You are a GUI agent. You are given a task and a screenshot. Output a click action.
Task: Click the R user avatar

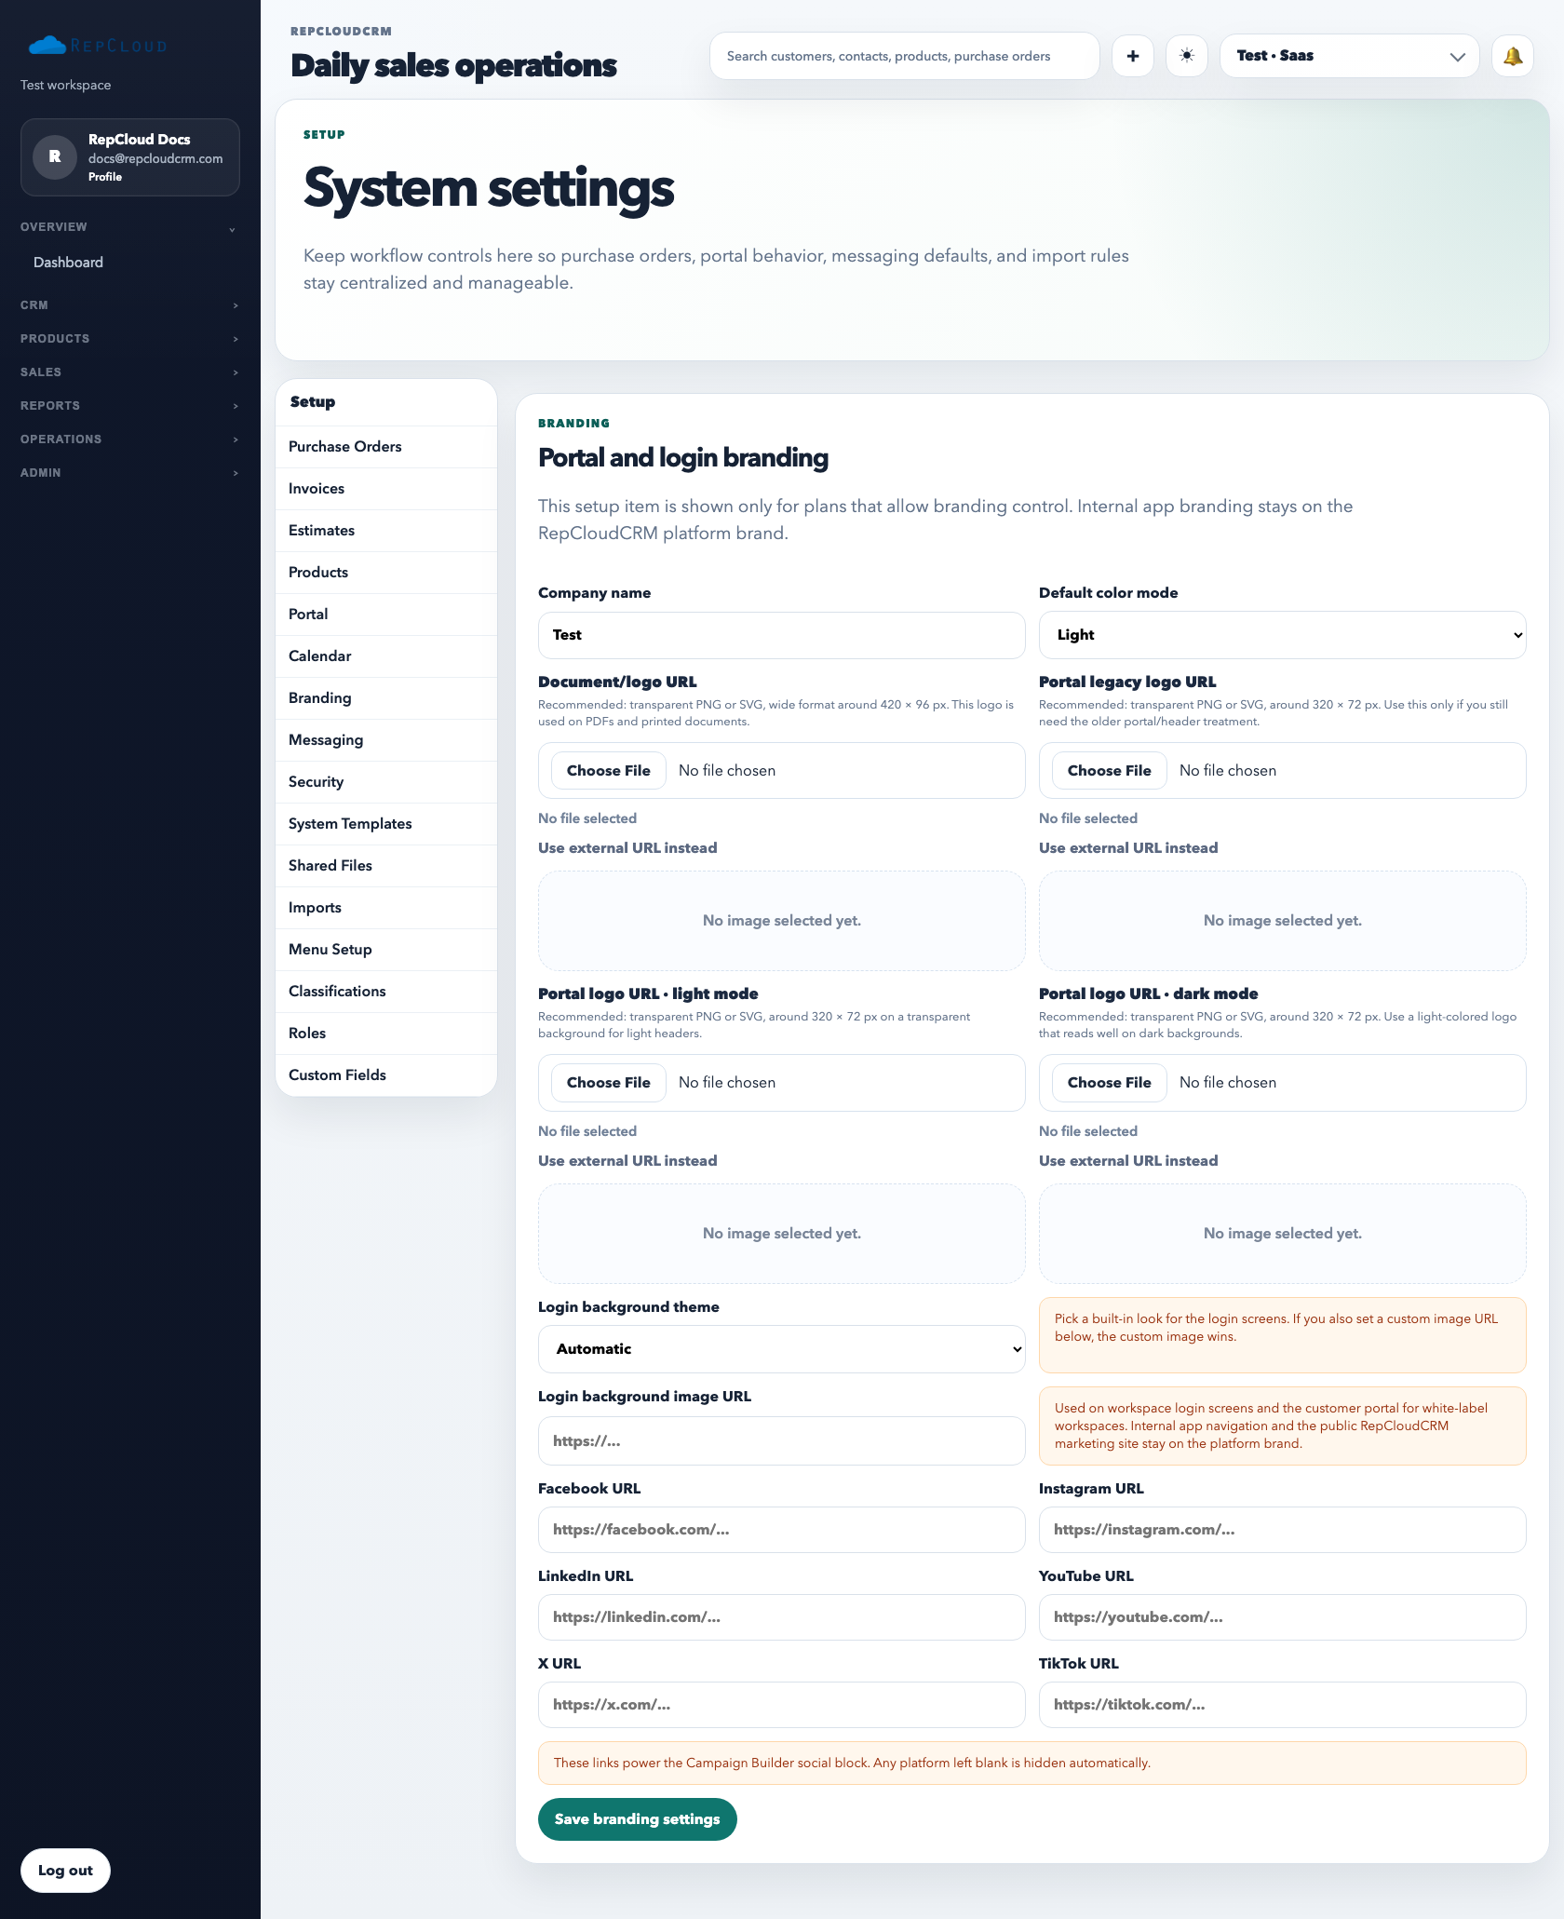pyautogui.click(x=55, y=156)
